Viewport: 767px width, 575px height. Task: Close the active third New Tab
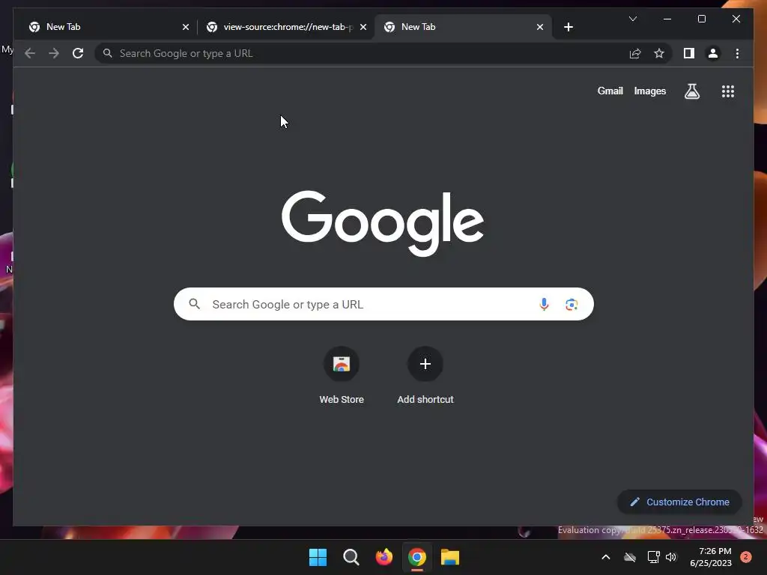tap(539, 27)
